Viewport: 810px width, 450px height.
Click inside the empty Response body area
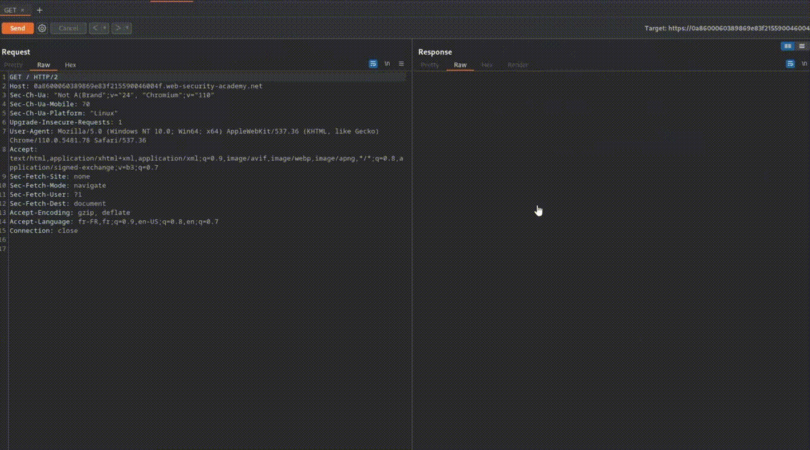(x=611, y=259)
